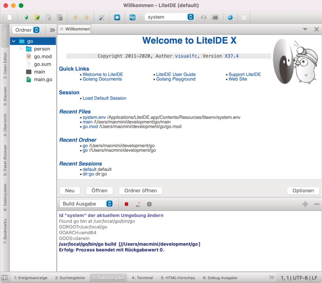This screenshot has height=283, width=322.
Task: Open the Web Site link
Action: click(238, 79)
